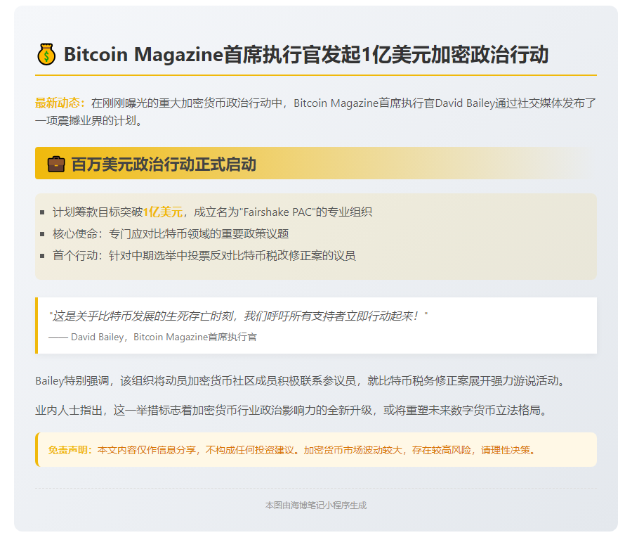Click footer '本图由海博笔记小程序生成'
This screenshot has height=554, width=632.
(316, 505)
